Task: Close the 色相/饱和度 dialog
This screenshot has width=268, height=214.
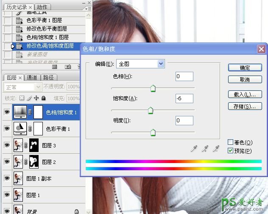Action: click(261, 49)
